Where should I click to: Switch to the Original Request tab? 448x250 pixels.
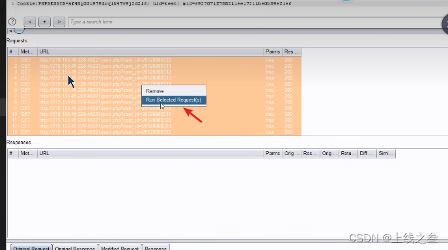[x=31, y=247]
